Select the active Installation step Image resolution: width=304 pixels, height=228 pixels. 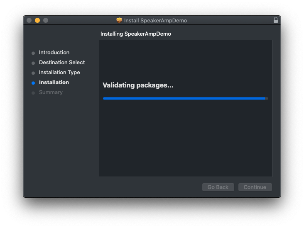point(54,82)
